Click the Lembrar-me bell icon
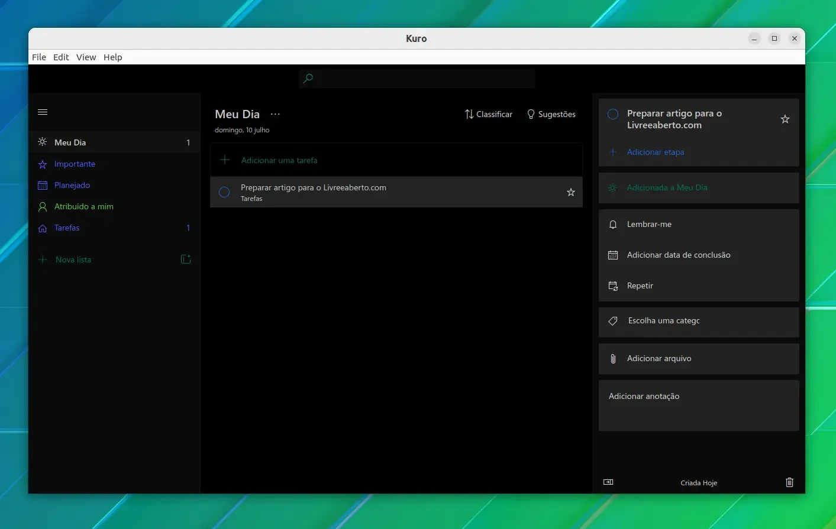The width and height of the screenshot is (836, 529). pyautogui.click(x=613, y=225)
